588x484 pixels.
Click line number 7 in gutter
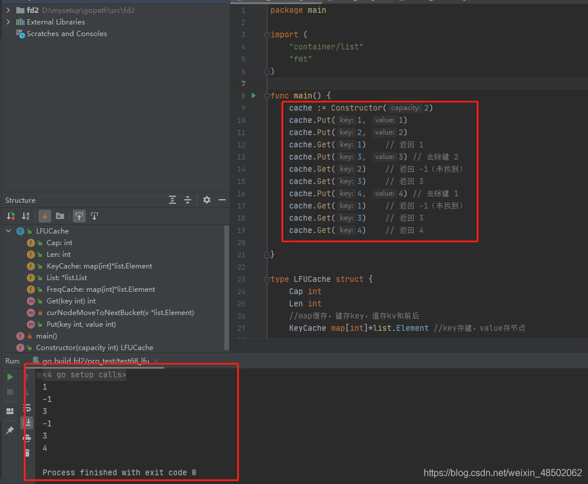[x=243, y=83]
